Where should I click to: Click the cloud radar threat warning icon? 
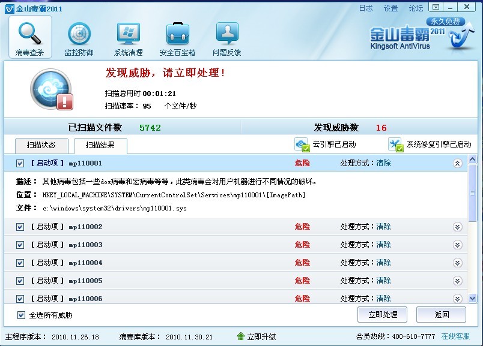coord(52,89)
